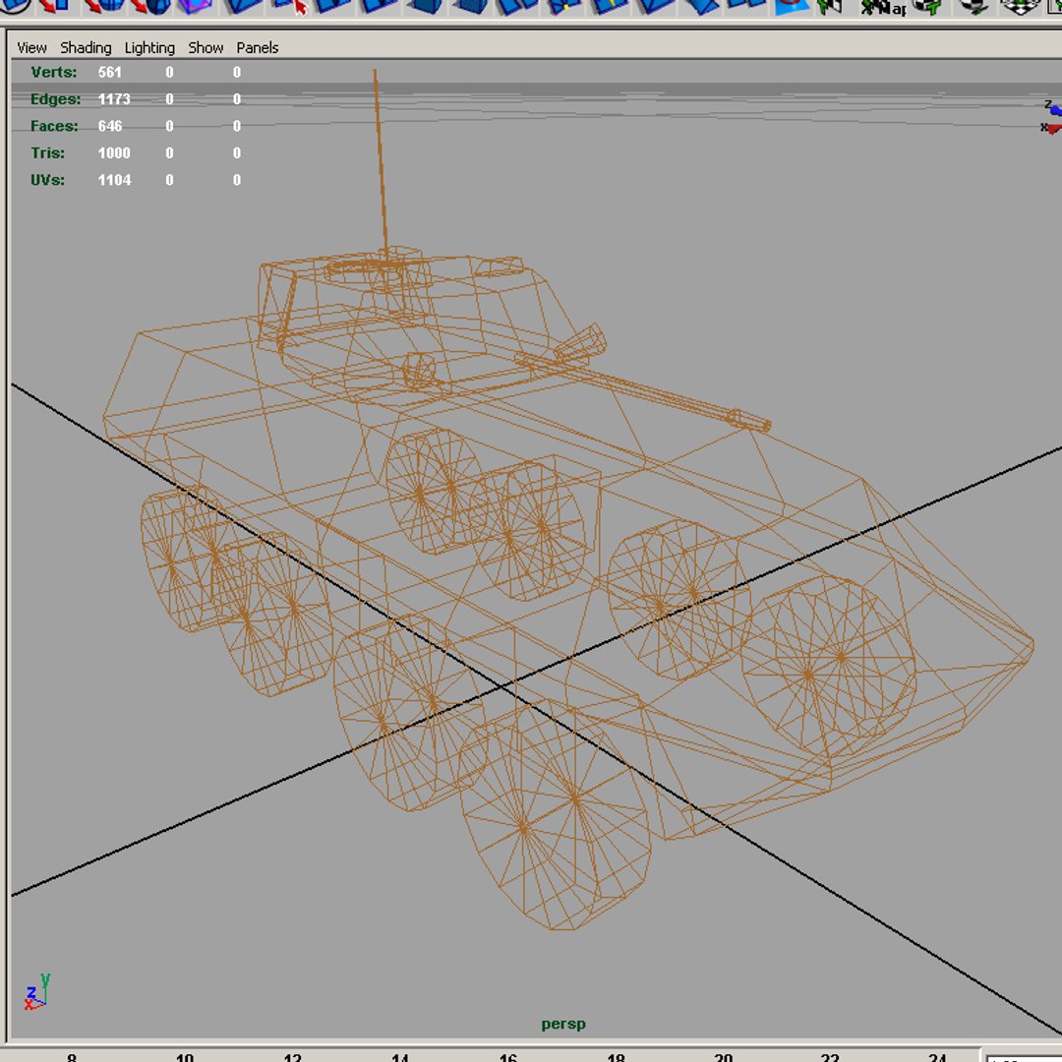The image size is (1062, 1062).
Task: Select the tank's long gun barrel
Action: [643, 391]
